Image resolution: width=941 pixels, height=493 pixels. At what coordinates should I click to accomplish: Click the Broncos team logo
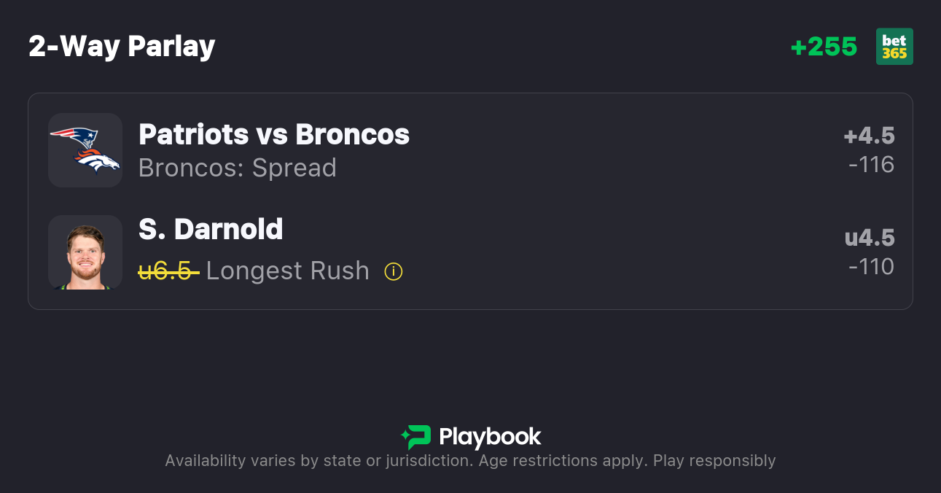point(97,162)
